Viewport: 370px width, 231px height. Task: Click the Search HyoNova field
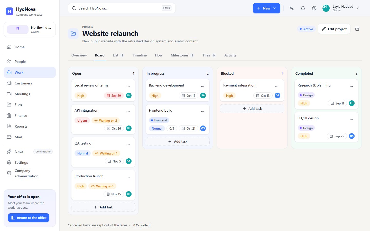tap(122, 8)
